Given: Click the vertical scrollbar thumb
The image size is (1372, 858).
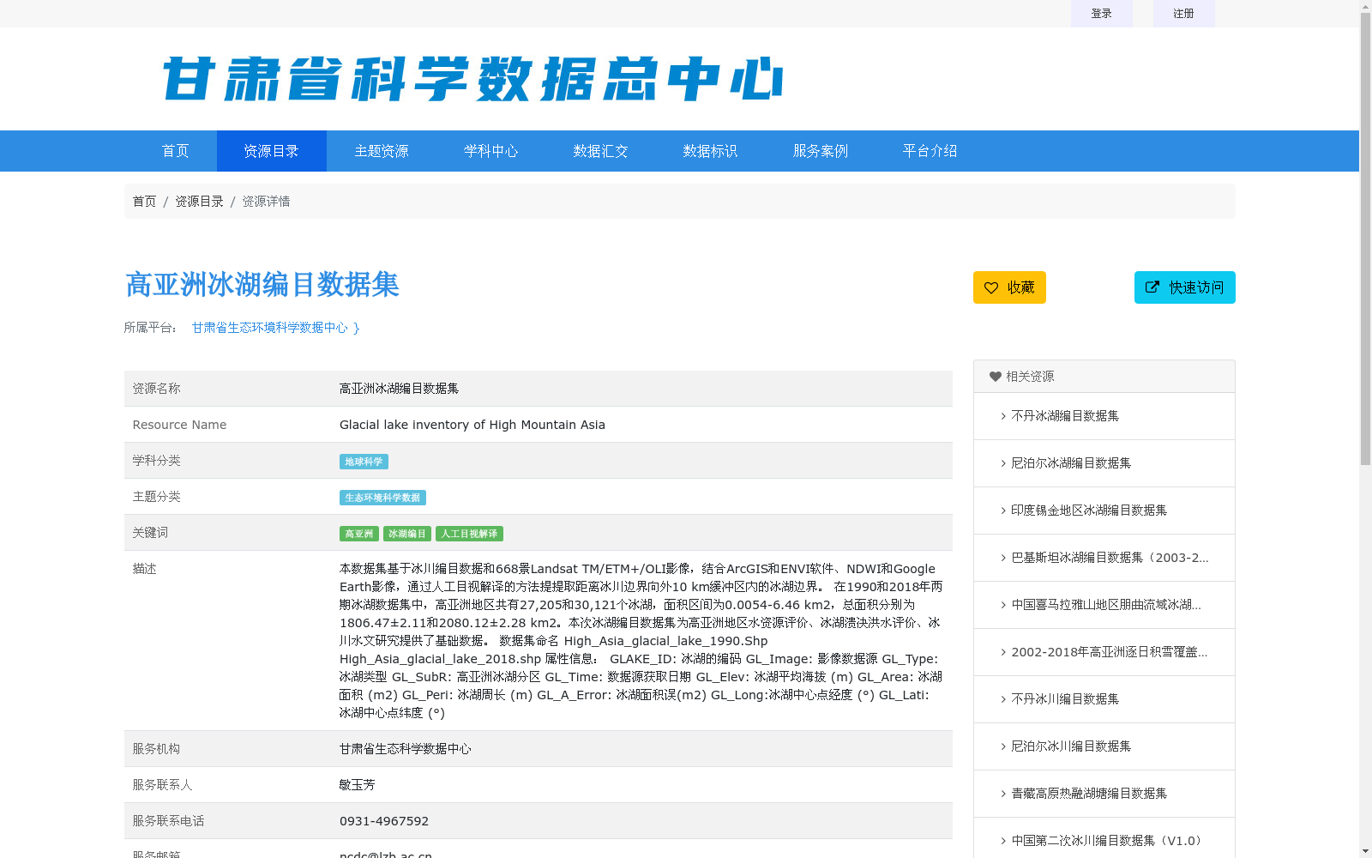Looking at the screenshot, I should coord(1365,240).
